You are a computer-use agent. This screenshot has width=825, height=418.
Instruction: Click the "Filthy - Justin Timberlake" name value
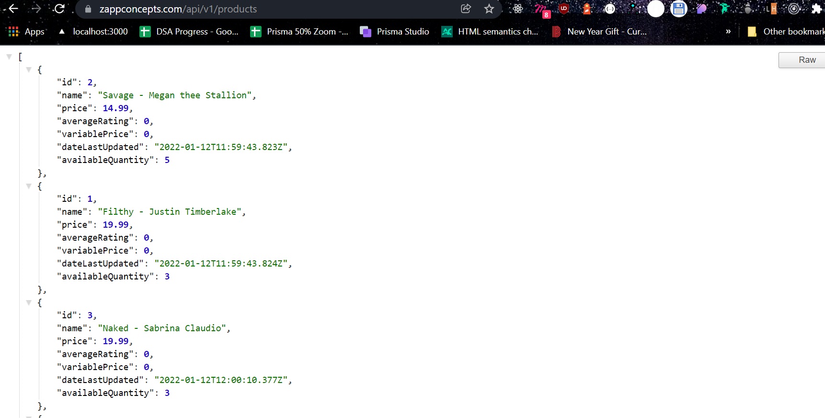click(170, 212)
